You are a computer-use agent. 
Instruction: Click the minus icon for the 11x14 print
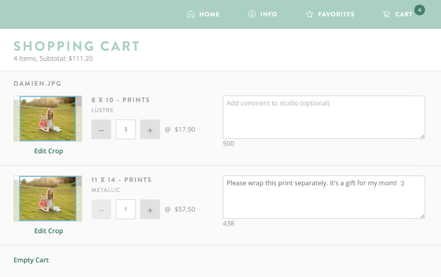tap(101, 209)
